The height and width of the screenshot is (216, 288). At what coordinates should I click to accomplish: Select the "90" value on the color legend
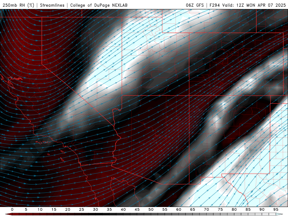(x=262, y=210)
